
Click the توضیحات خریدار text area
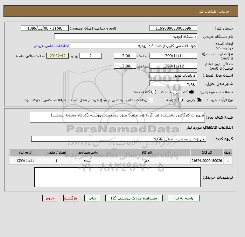117,177
